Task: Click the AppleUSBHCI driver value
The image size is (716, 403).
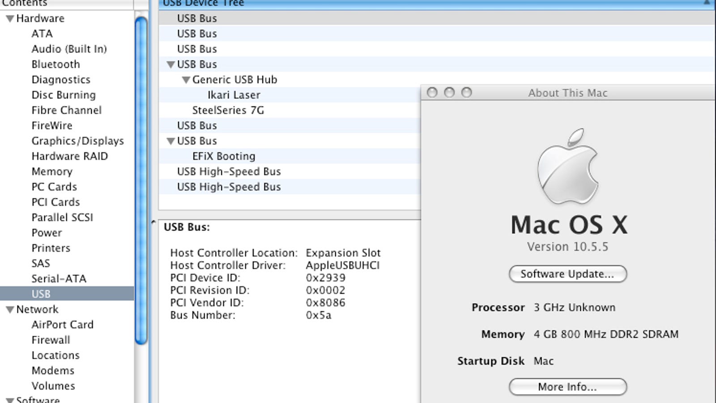Action: point(342,265)
